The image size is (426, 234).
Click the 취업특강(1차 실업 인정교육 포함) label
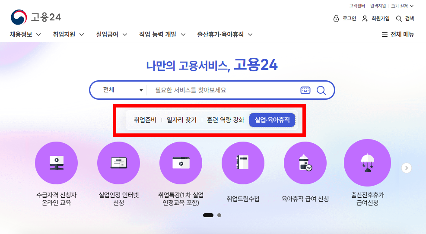pyautogui.click(x=181, y=199)
